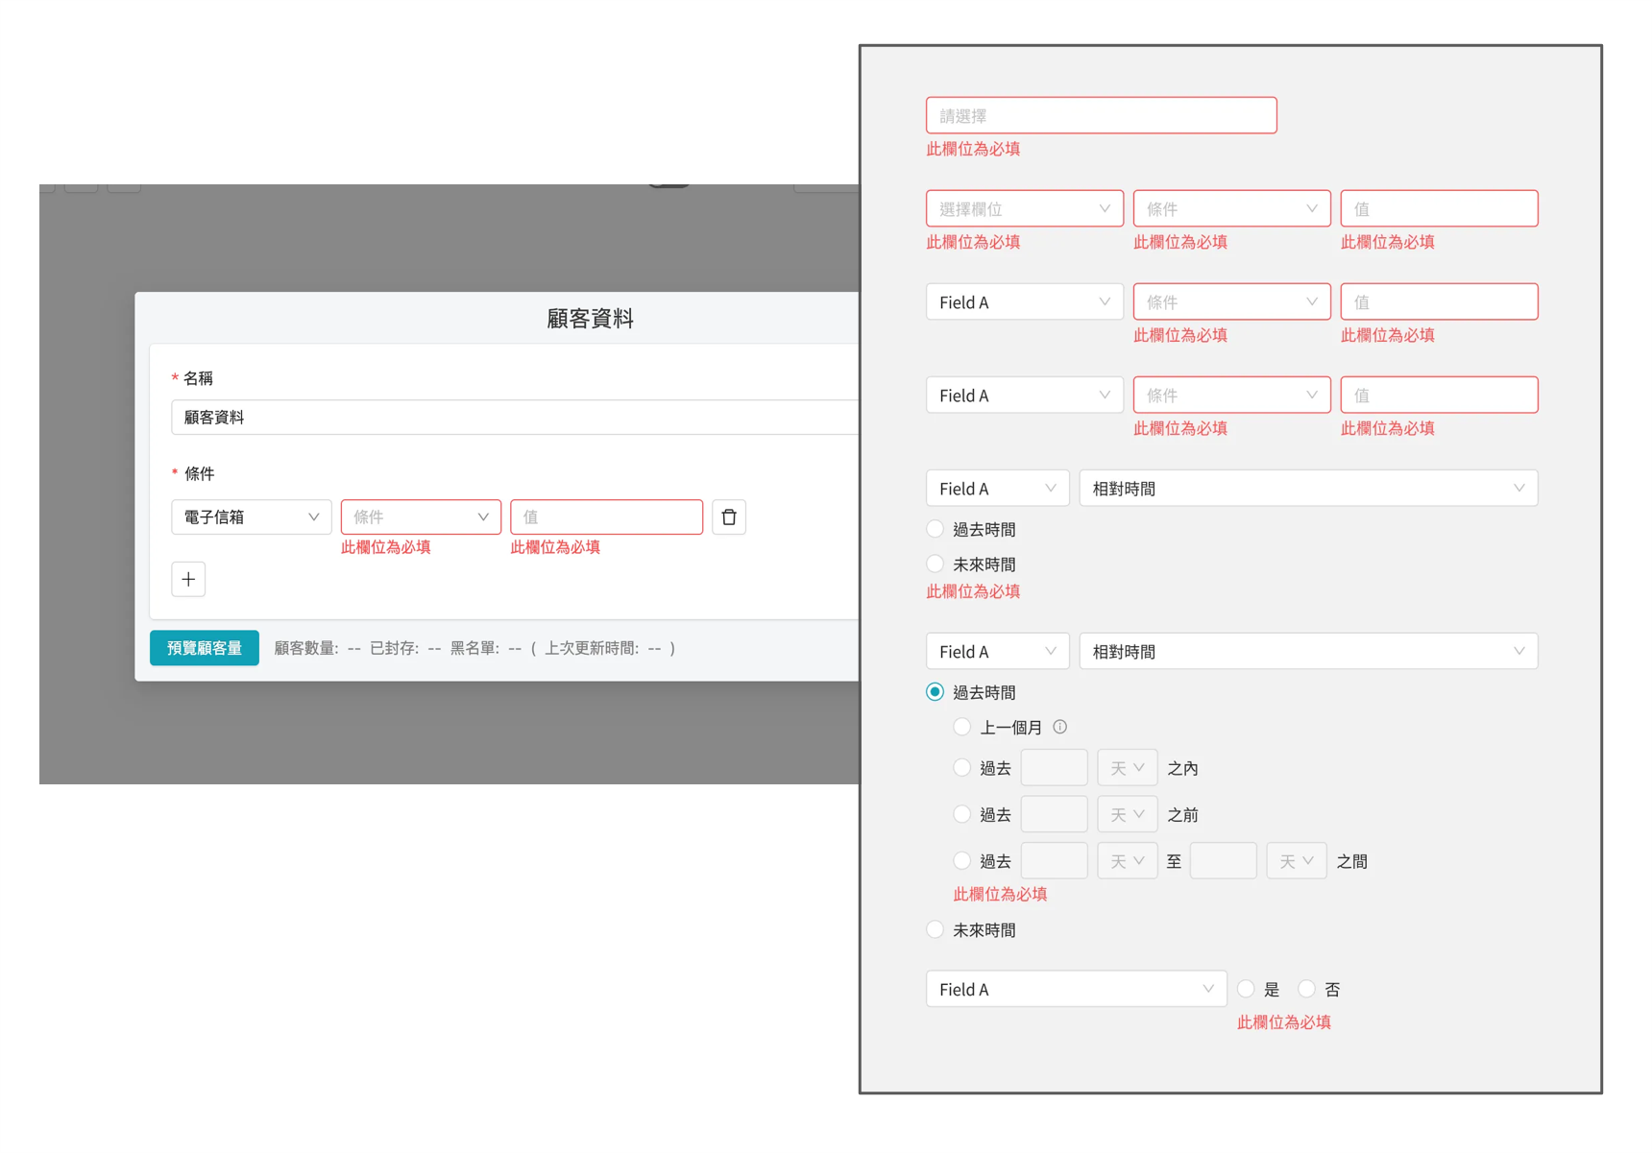This screenshot has width=1652, height=1153.
Task: Open the 天 unit dropdown in the 之內 row
Action: pos(1127,767)
